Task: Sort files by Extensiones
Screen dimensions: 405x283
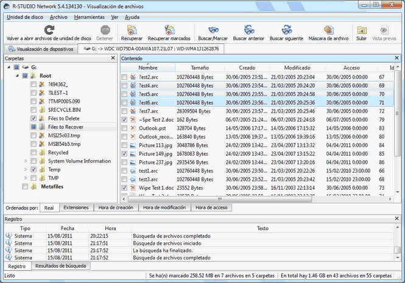Action: (x=76, y=208)
